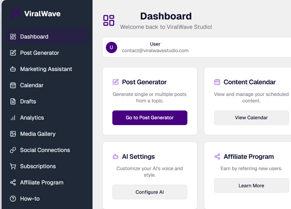
Task: Select Analytics in the sidebar
Action: click(47, 118)
